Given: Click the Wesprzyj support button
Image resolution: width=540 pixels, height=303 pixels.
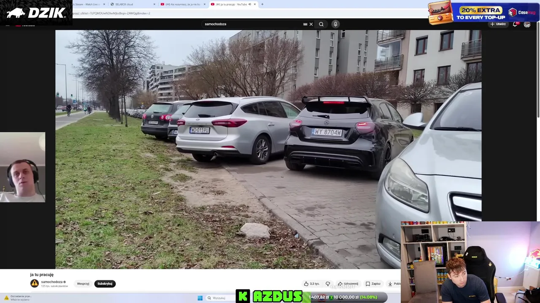Looking at the screenshot, I should coord(83,284).
